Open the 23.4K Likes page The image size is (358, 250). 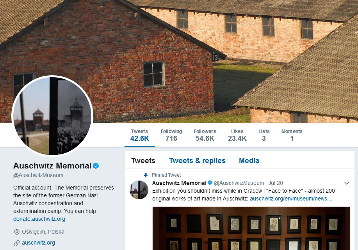(237, 135)
